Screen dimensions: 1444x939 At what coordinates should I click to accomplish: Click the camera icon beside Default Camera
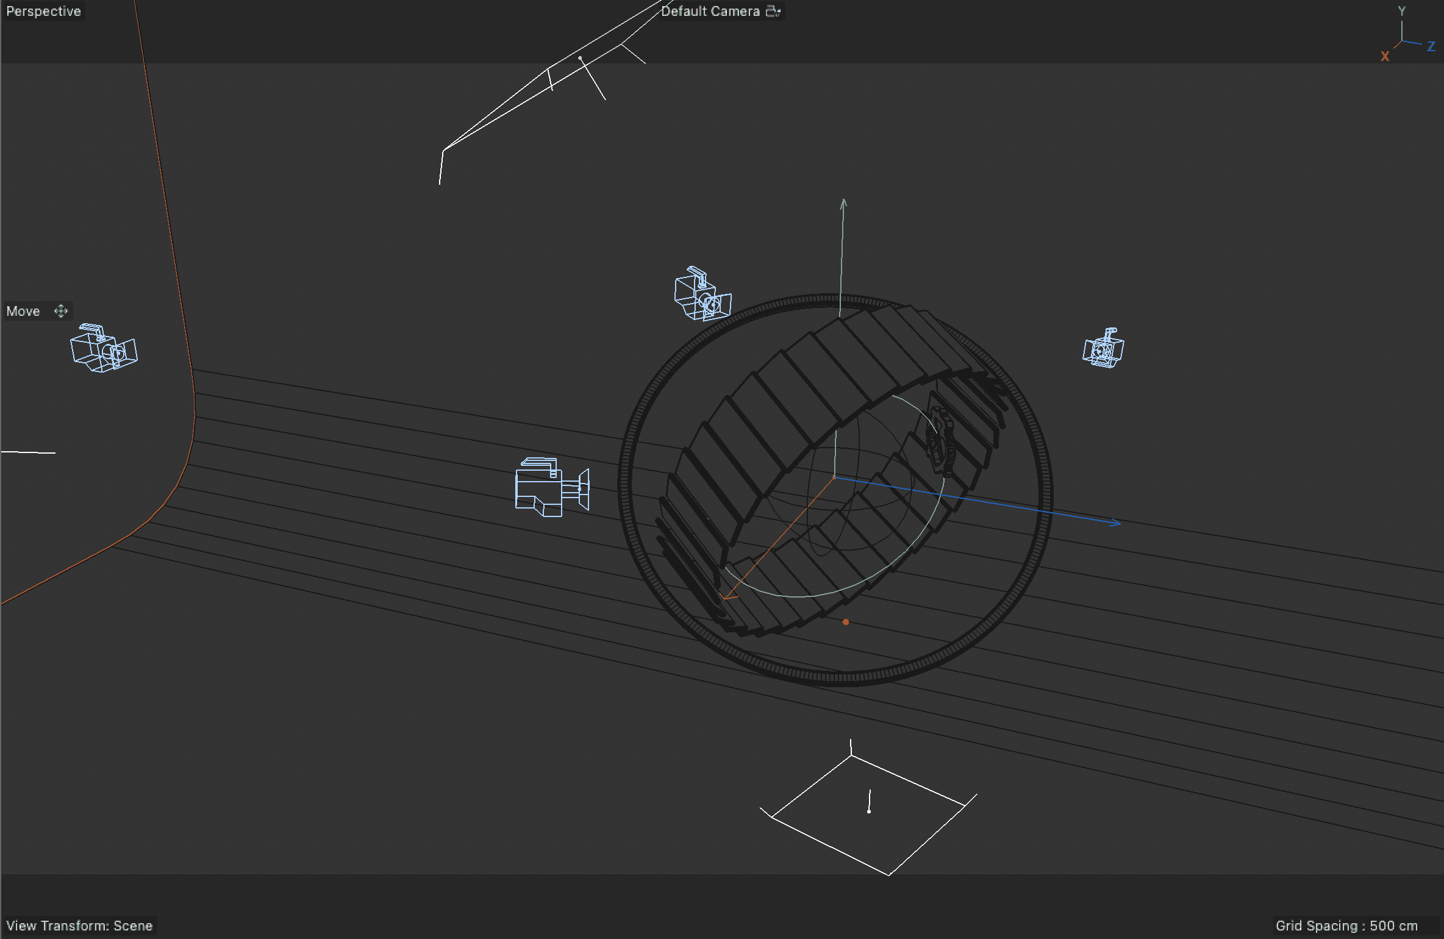click(x=773, y=12)
